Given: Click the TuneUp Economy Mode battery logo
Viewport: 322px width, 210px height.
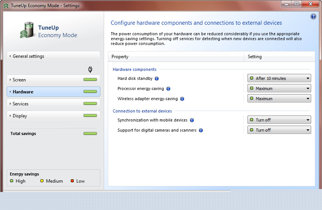Looking at the screenshot, I should pos(27,30).
